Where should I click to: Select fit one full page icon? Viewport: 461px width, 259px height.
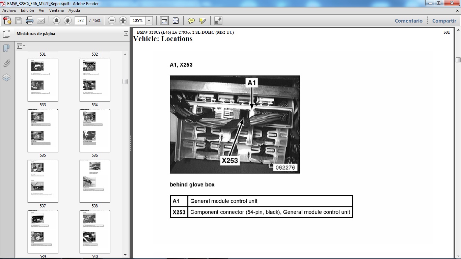(175, 21)
